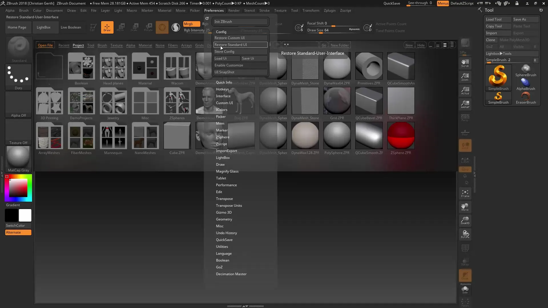Image resolution: width=548 pixels, height=308 pixels.
Task: Expand the Undo History preferences section
Action: pyautogui.click(x=226, y=233)
